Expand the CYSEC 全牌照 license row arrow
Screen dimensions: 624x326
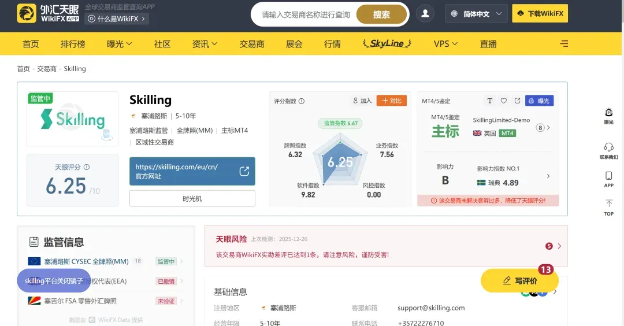[x=181, y=261]
